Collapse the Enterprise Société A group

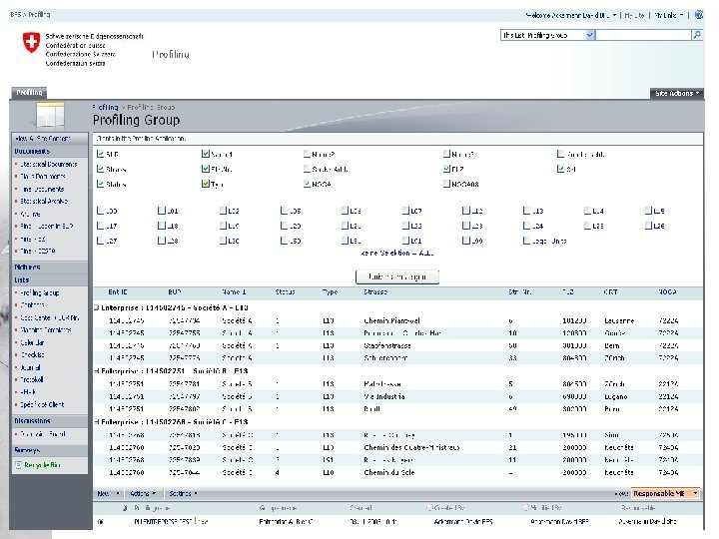[x=96, y=307]
